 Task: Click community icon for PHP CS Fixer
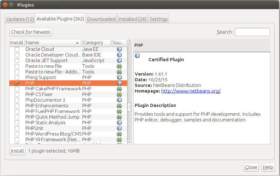119,94
